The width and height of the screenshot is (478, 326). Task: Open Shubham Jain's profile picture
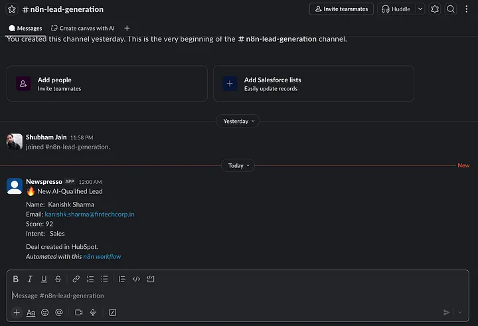click(x=15, y=141)
